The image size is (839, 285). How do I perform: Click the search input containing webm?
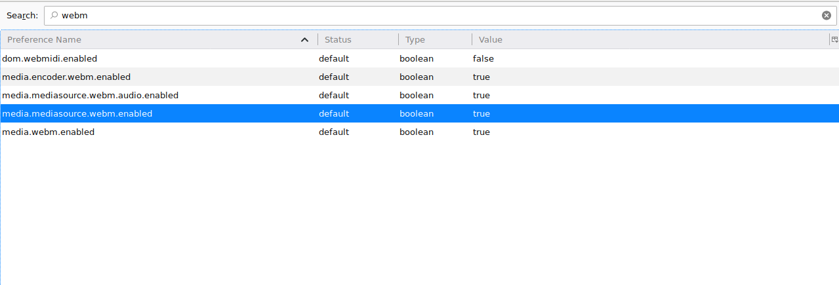point(440,16)
